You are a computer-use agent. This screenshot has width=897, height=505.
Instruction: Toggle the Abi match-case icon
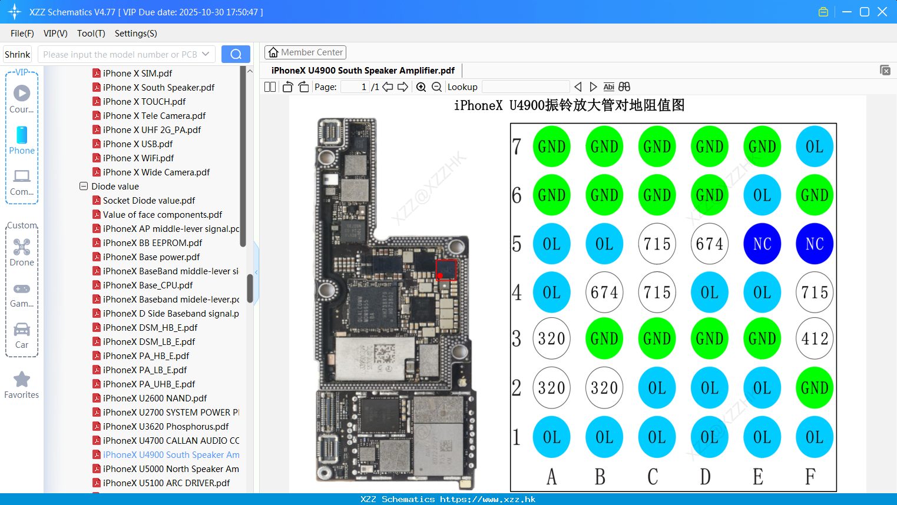point(608,87)
